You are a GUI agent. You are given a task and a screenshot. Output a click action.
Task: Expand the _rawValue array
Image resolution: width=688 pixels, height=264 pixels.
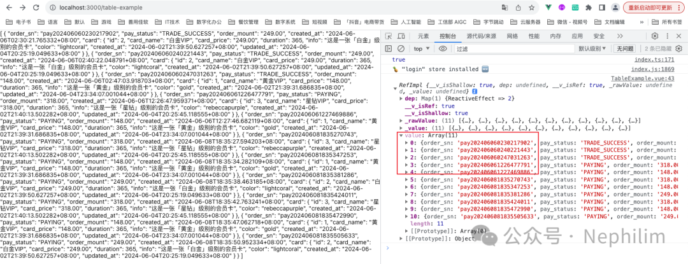[401, 120]
